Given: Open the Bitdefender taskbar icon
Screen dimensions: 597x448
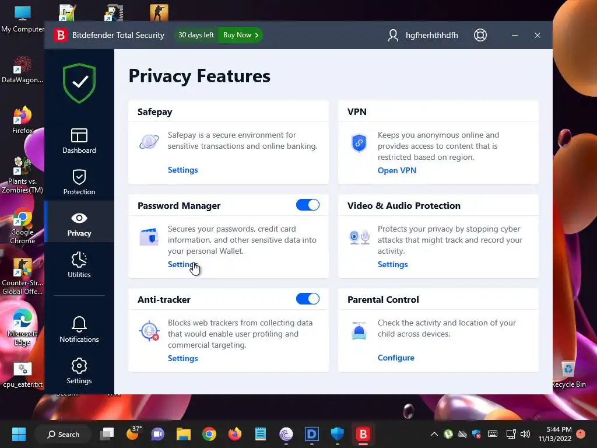Looking at the screenshot, I should pos(363,434).
